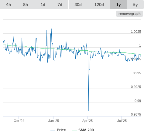Click the Apr '25 axis label

(87, 121)
